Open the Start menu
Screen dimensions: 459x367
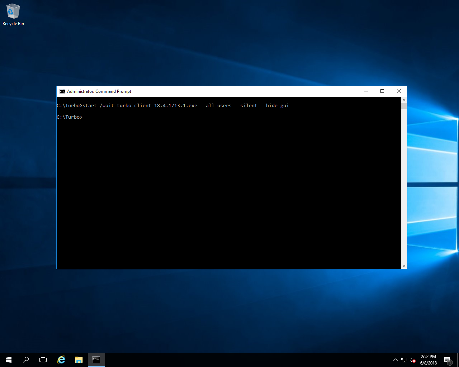8,359
